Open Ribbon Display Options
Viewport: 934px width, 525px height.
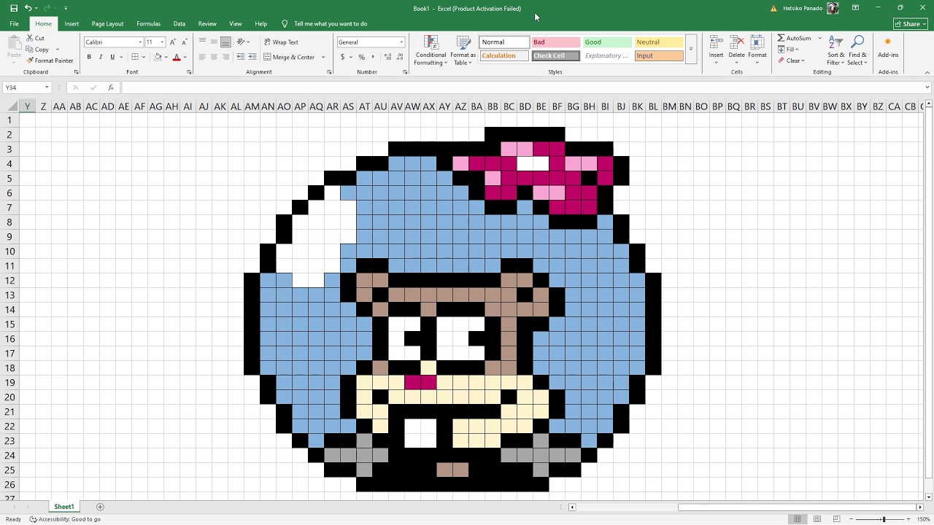(x=855, y=8)
